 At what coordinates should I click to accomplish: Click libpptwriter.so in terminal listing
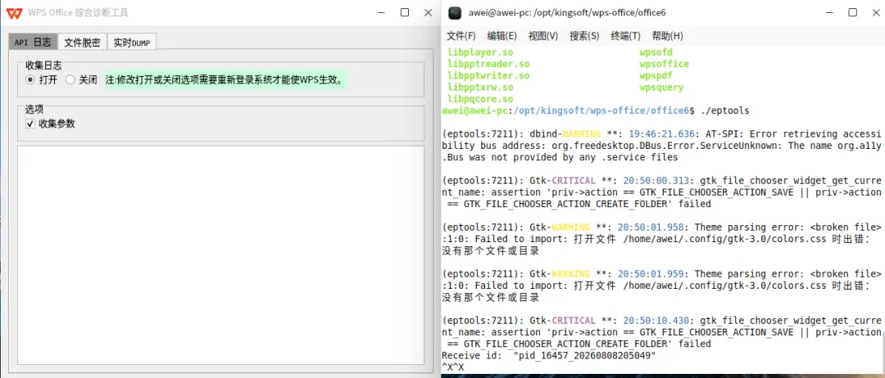pos(488,75)
